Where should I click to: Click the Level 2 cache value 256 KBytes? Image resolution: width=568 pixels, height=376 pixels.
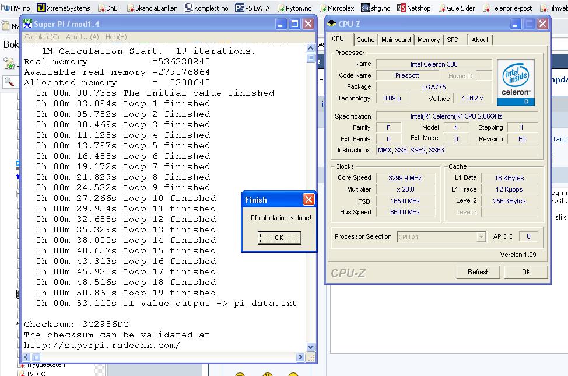(x=509, y=201)
